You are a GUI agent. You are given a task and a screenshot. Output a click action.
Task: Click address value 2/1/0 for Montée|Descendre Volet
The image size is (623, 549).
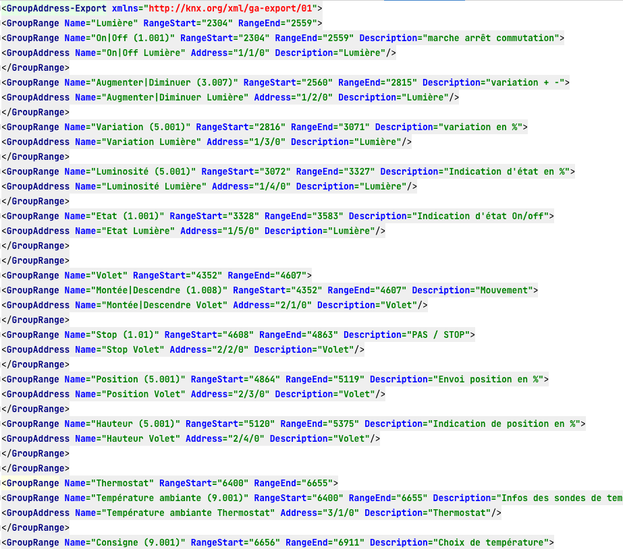(x=291, y=305)
